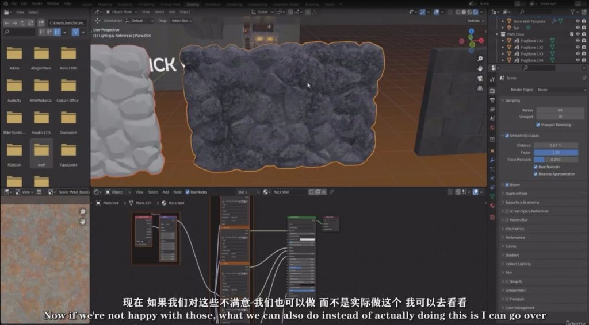
Task: Open the File menu
Action: pyautogui.click(x=14, y=3)
